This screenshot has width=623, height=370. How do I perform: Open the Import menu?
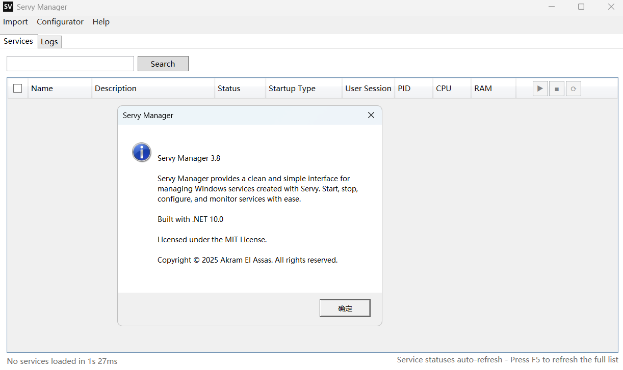click(15, 22)
